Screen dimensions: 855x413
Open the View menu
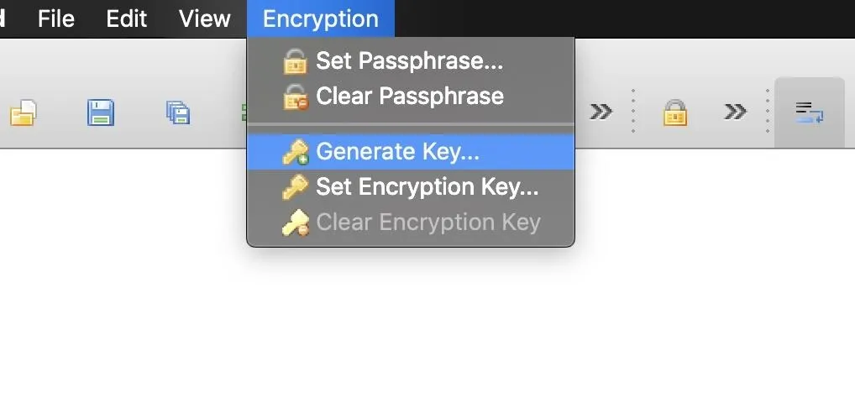coord(204,19)
